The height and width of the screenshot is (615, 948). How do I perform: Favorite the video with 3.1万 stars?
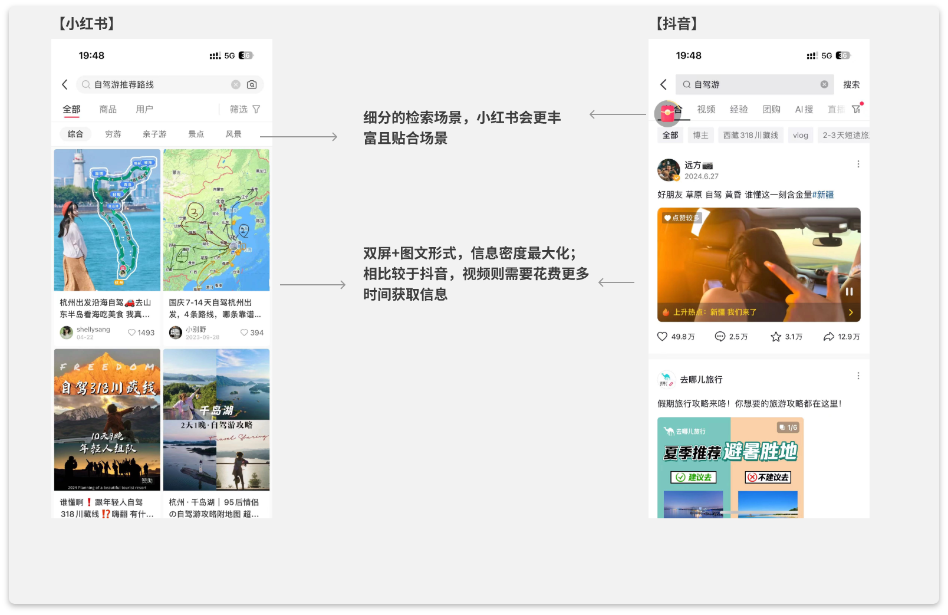pos(776,336)
